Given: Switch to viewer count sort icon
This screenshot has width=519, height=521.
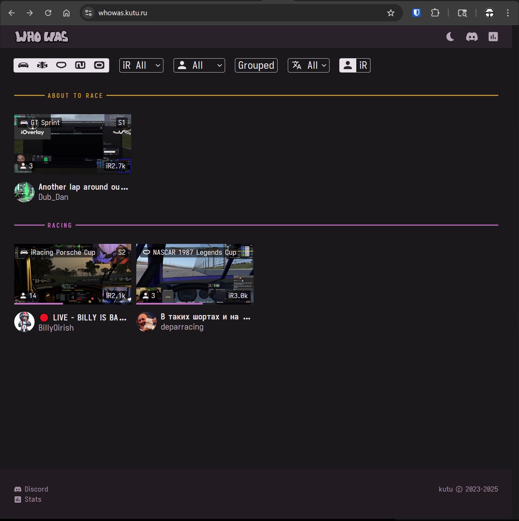Looking at the screenshot, I should (348, 65).
